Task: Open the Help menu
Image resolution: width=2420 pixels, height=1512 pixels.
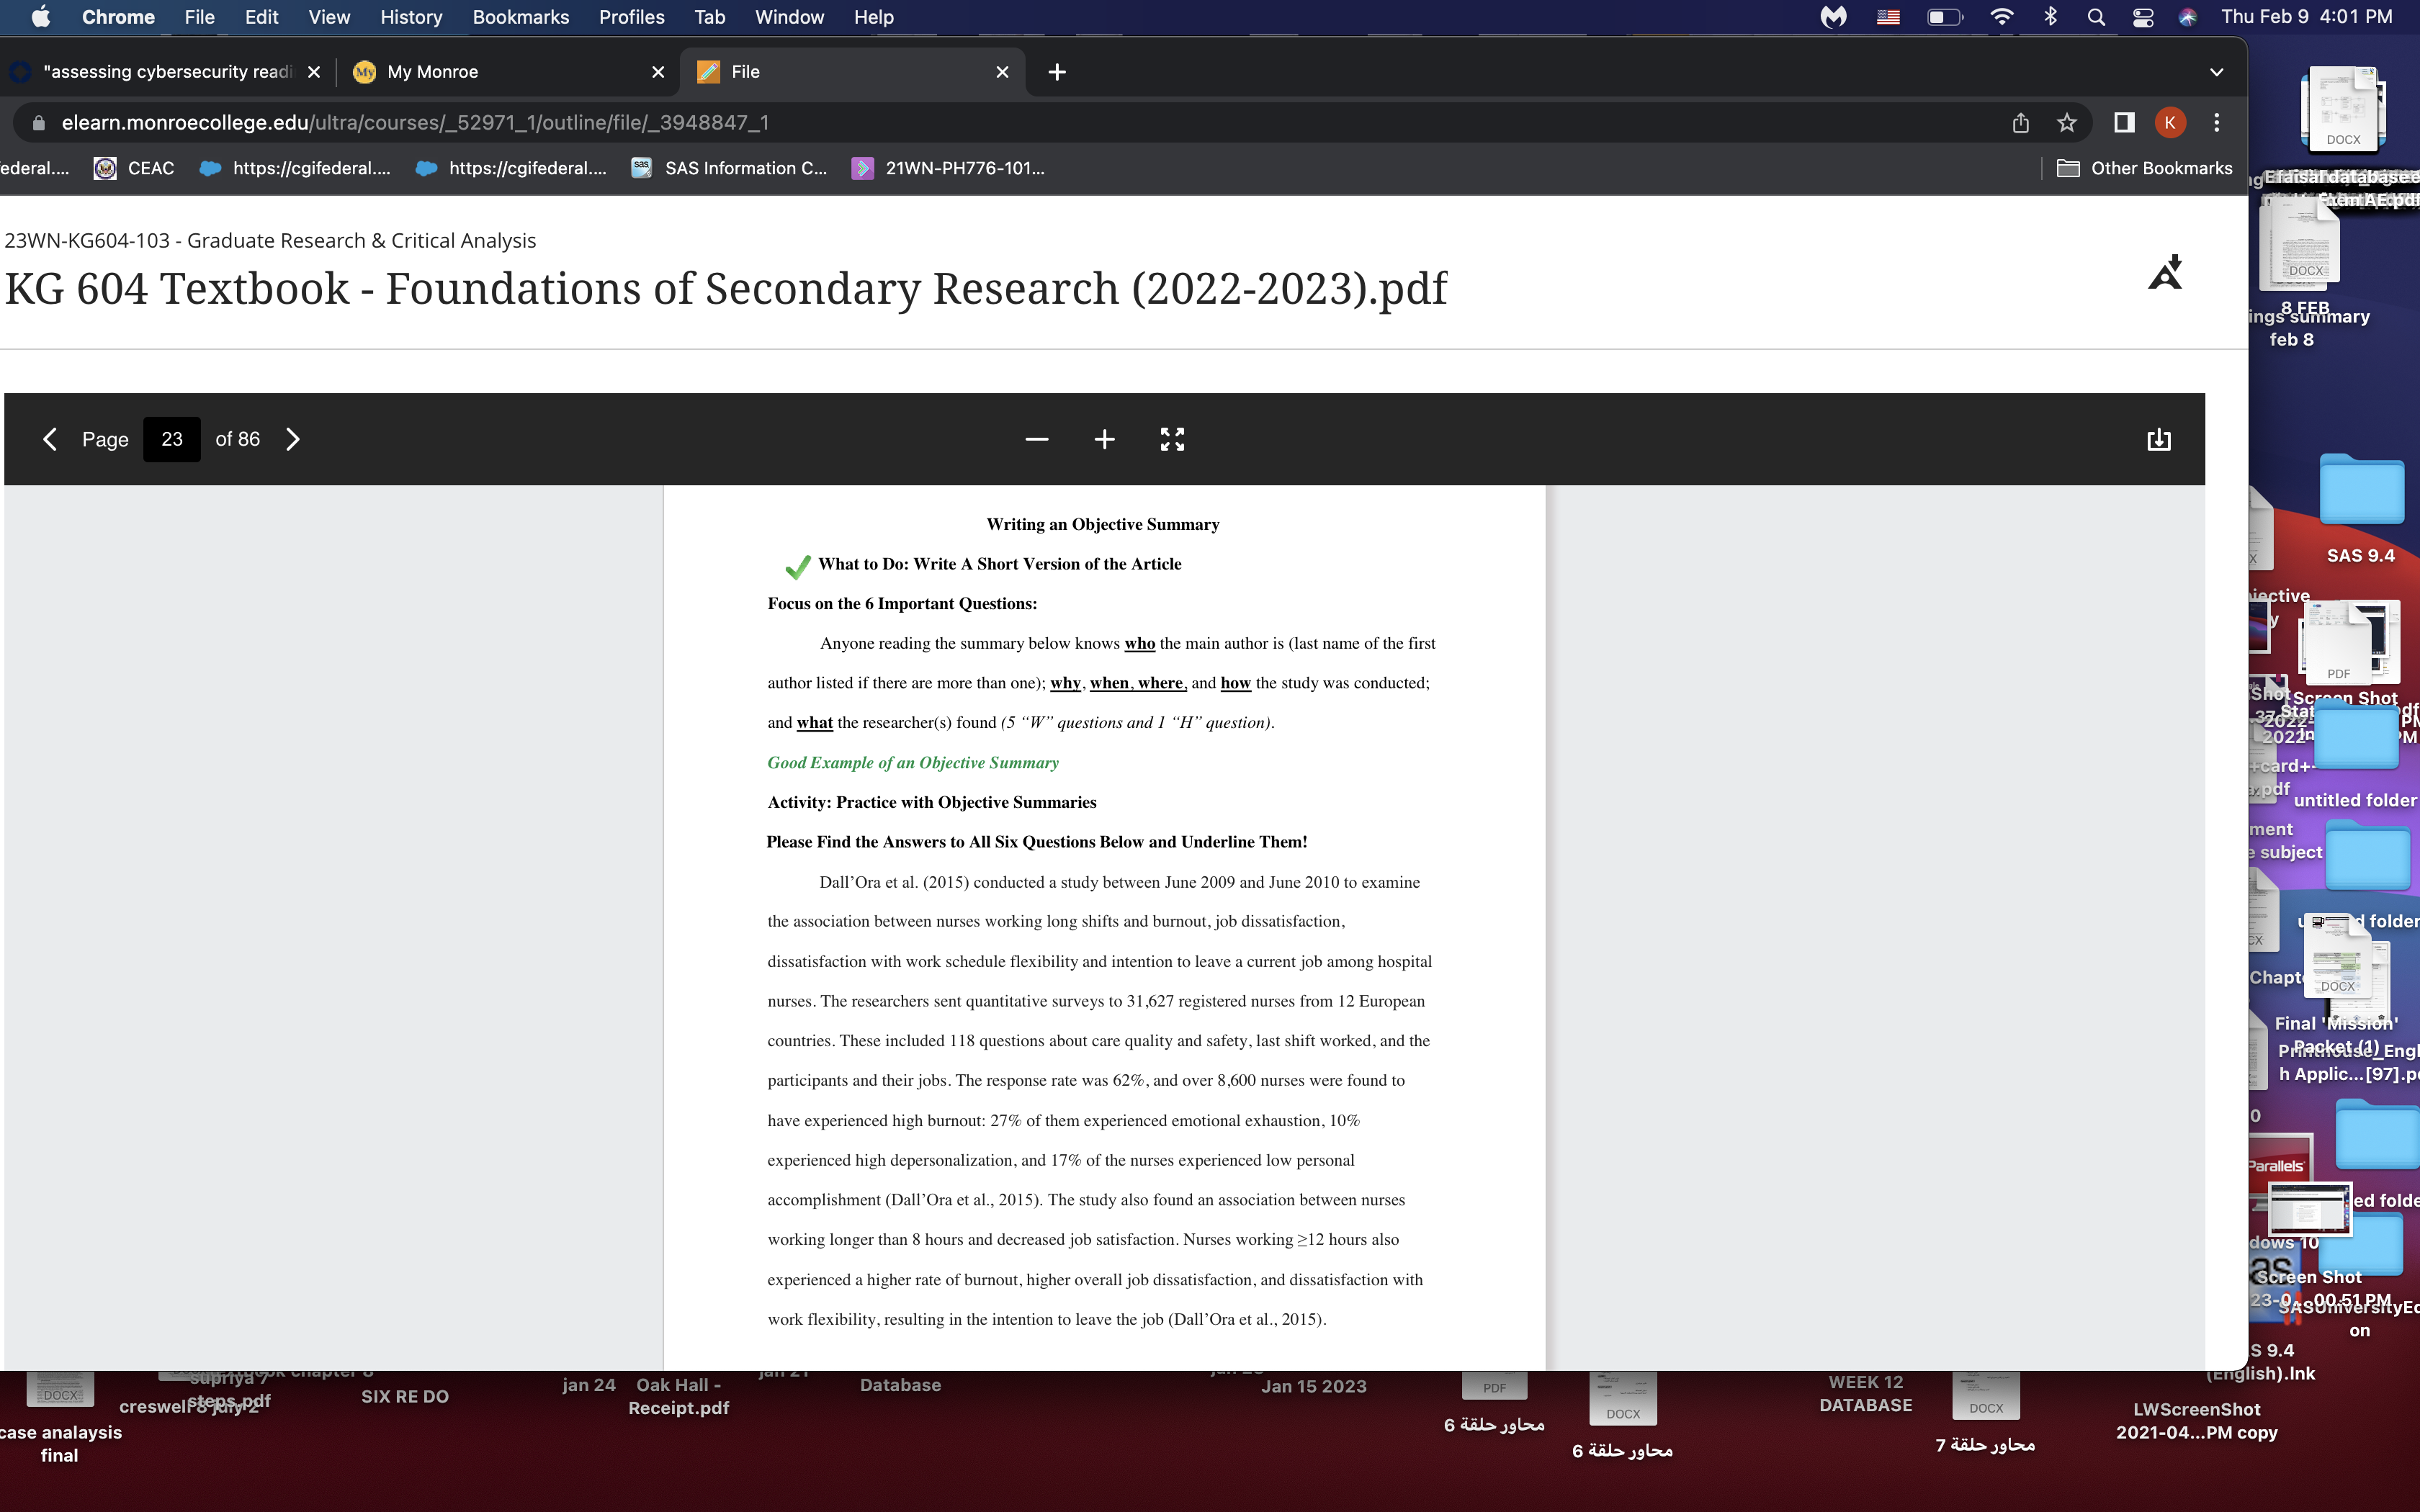Action: tap(873, 17)
